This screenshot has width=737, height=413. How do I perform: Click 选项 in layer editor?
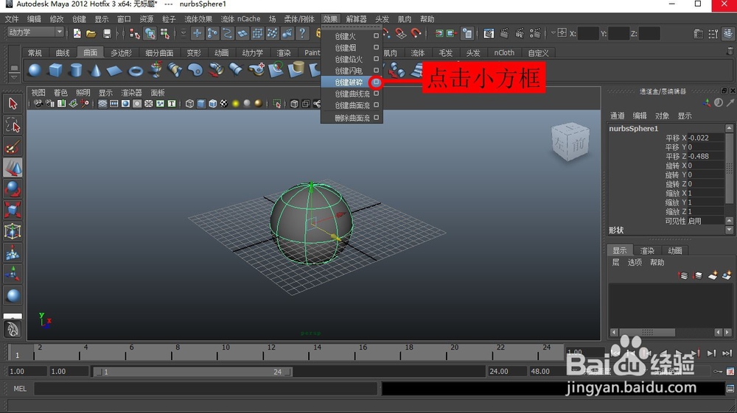point(635,262)
